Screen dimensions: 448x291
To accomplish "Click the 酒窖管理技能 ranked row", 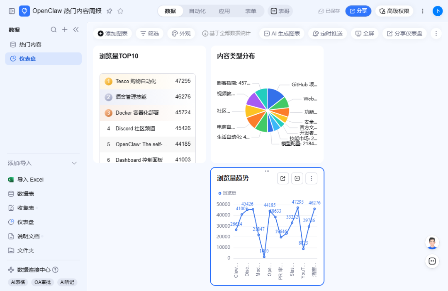I will [147, 97].
